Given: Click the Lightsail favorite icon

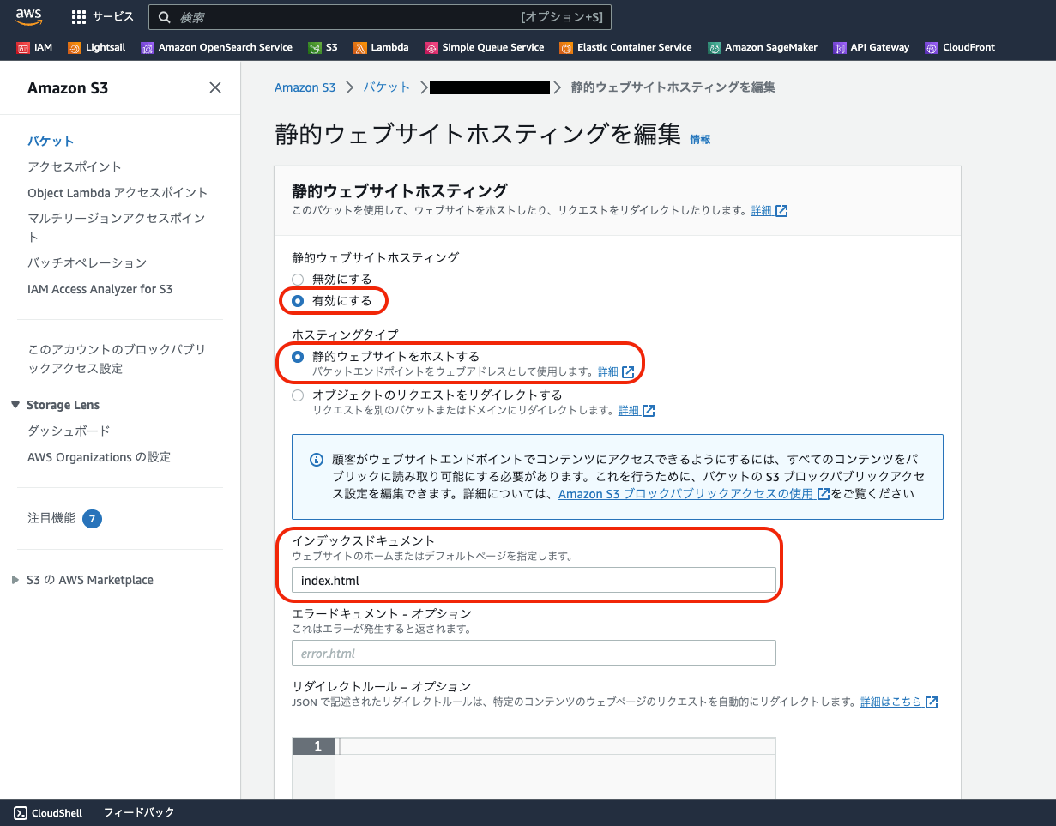Looking at the screenshot, I should coord(75,48).
